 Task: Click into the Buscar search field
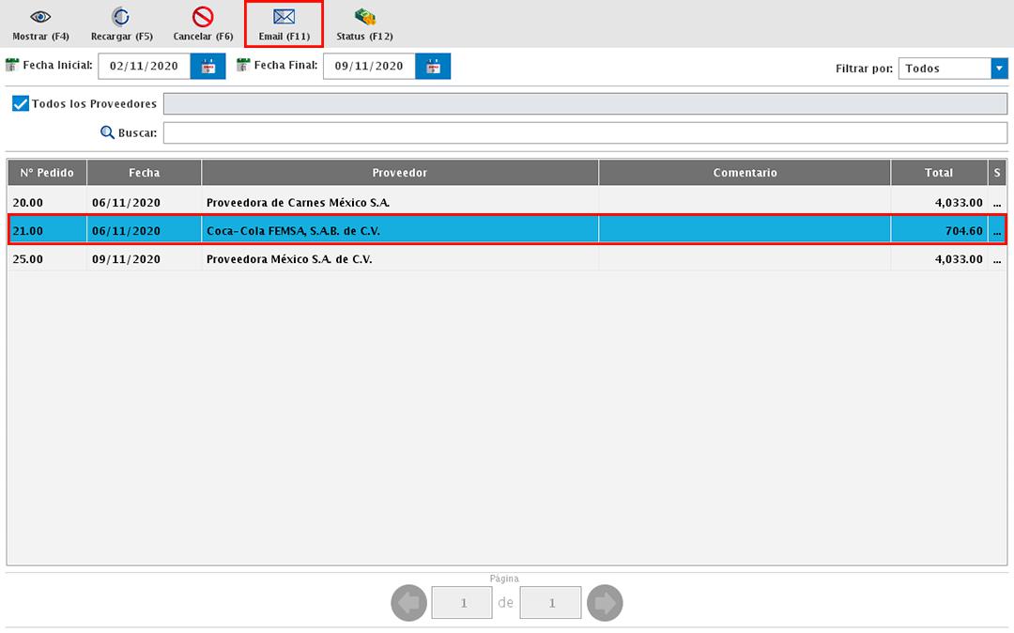point(584,133)
